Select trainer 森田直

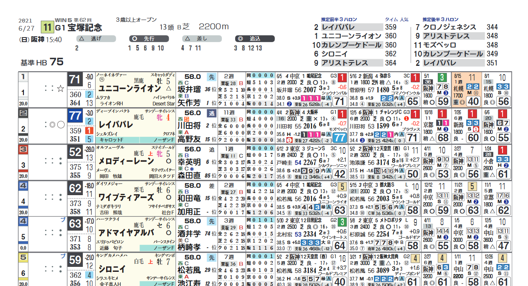[189, 176]
